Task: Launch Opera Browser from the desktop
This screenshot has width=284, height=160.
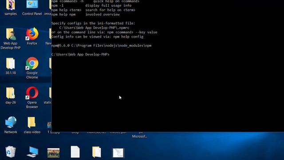Action: [x=32, y=98]
